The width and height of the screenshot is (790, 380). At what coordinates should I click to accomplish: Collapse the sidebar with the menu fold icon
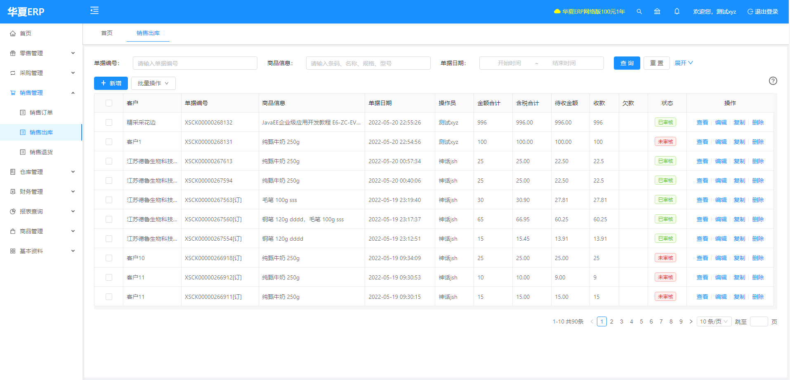point(94,11)
